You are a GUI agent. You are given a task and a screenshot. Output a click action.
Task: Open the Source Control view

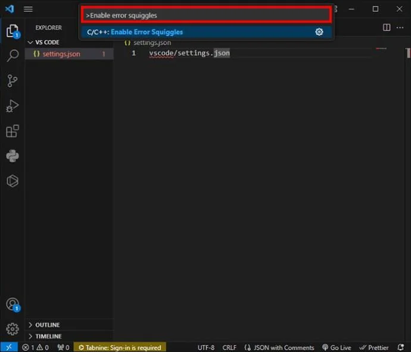point(13,81)
